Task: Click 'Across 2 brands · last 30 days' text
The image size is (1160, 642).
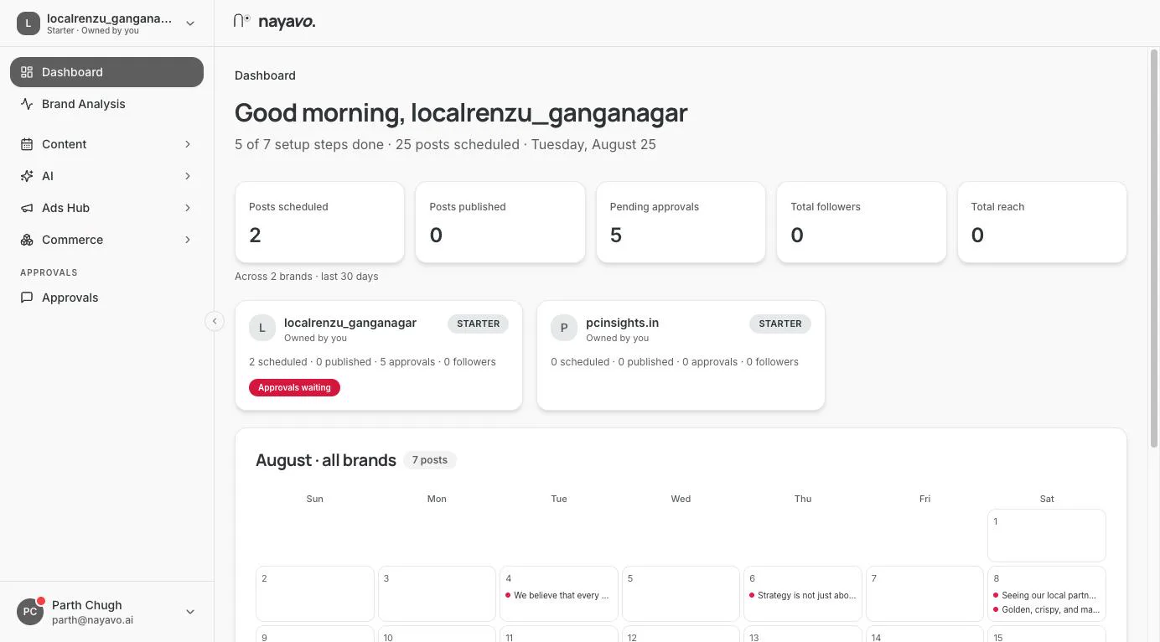Action: (307, 276)
